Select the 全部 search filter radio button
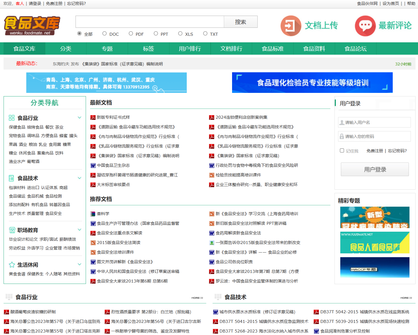This screenshot has width=418, height=335. (79, 34)
